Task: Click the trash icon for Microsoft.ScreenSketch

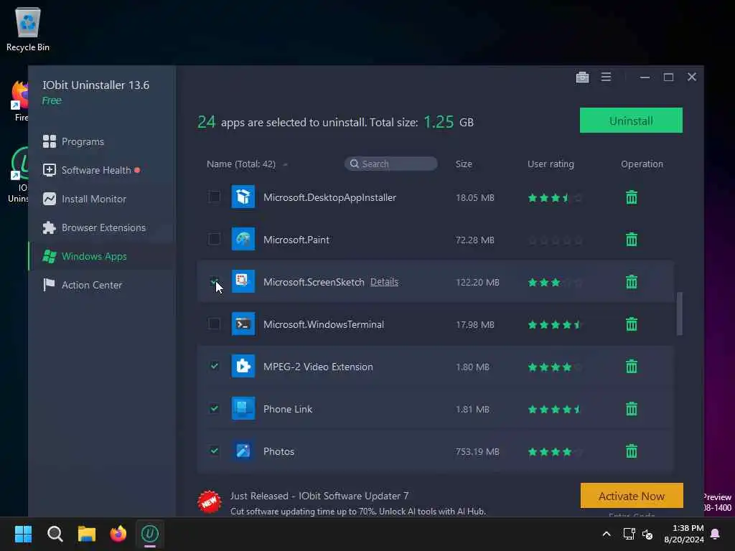Action: (x=632, y=281)
